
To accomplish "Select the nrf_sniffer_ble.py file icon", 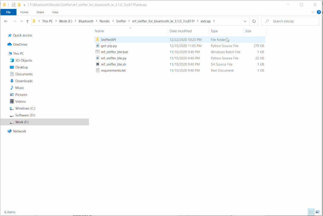I will [97, 58].
